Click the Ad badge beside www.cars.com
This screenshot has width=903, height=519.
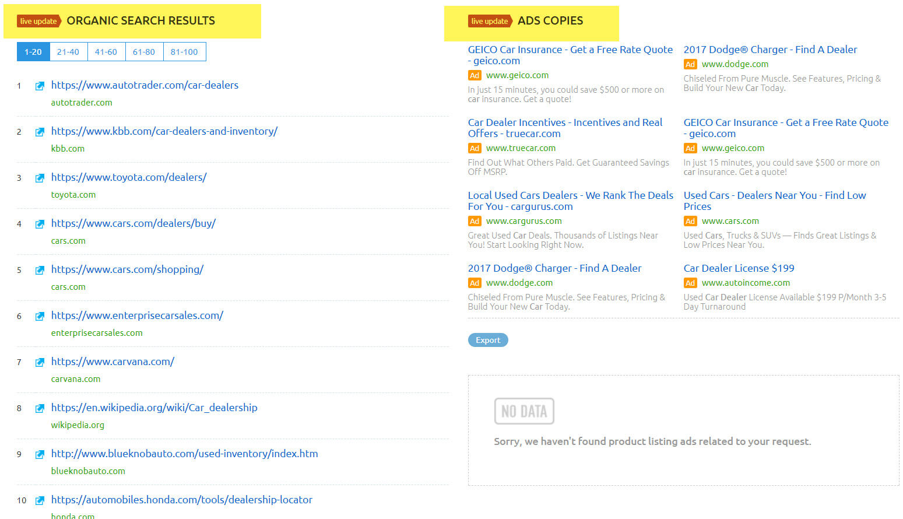(690, 222)
